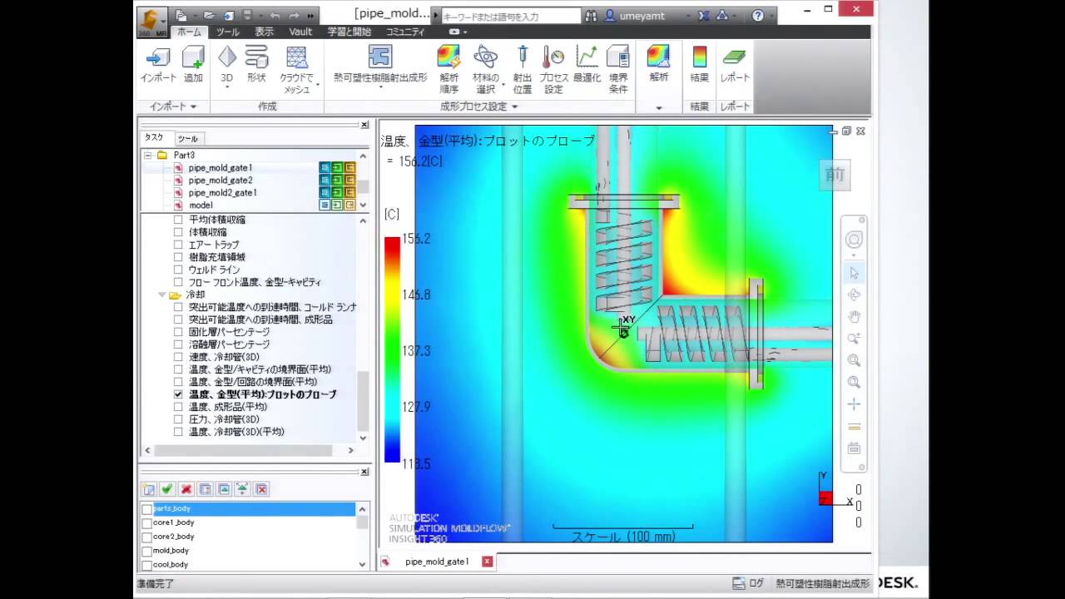This screenshot has width=1065, height=599.
Task: Select the pan hand tool
Action: click(854, 317)
